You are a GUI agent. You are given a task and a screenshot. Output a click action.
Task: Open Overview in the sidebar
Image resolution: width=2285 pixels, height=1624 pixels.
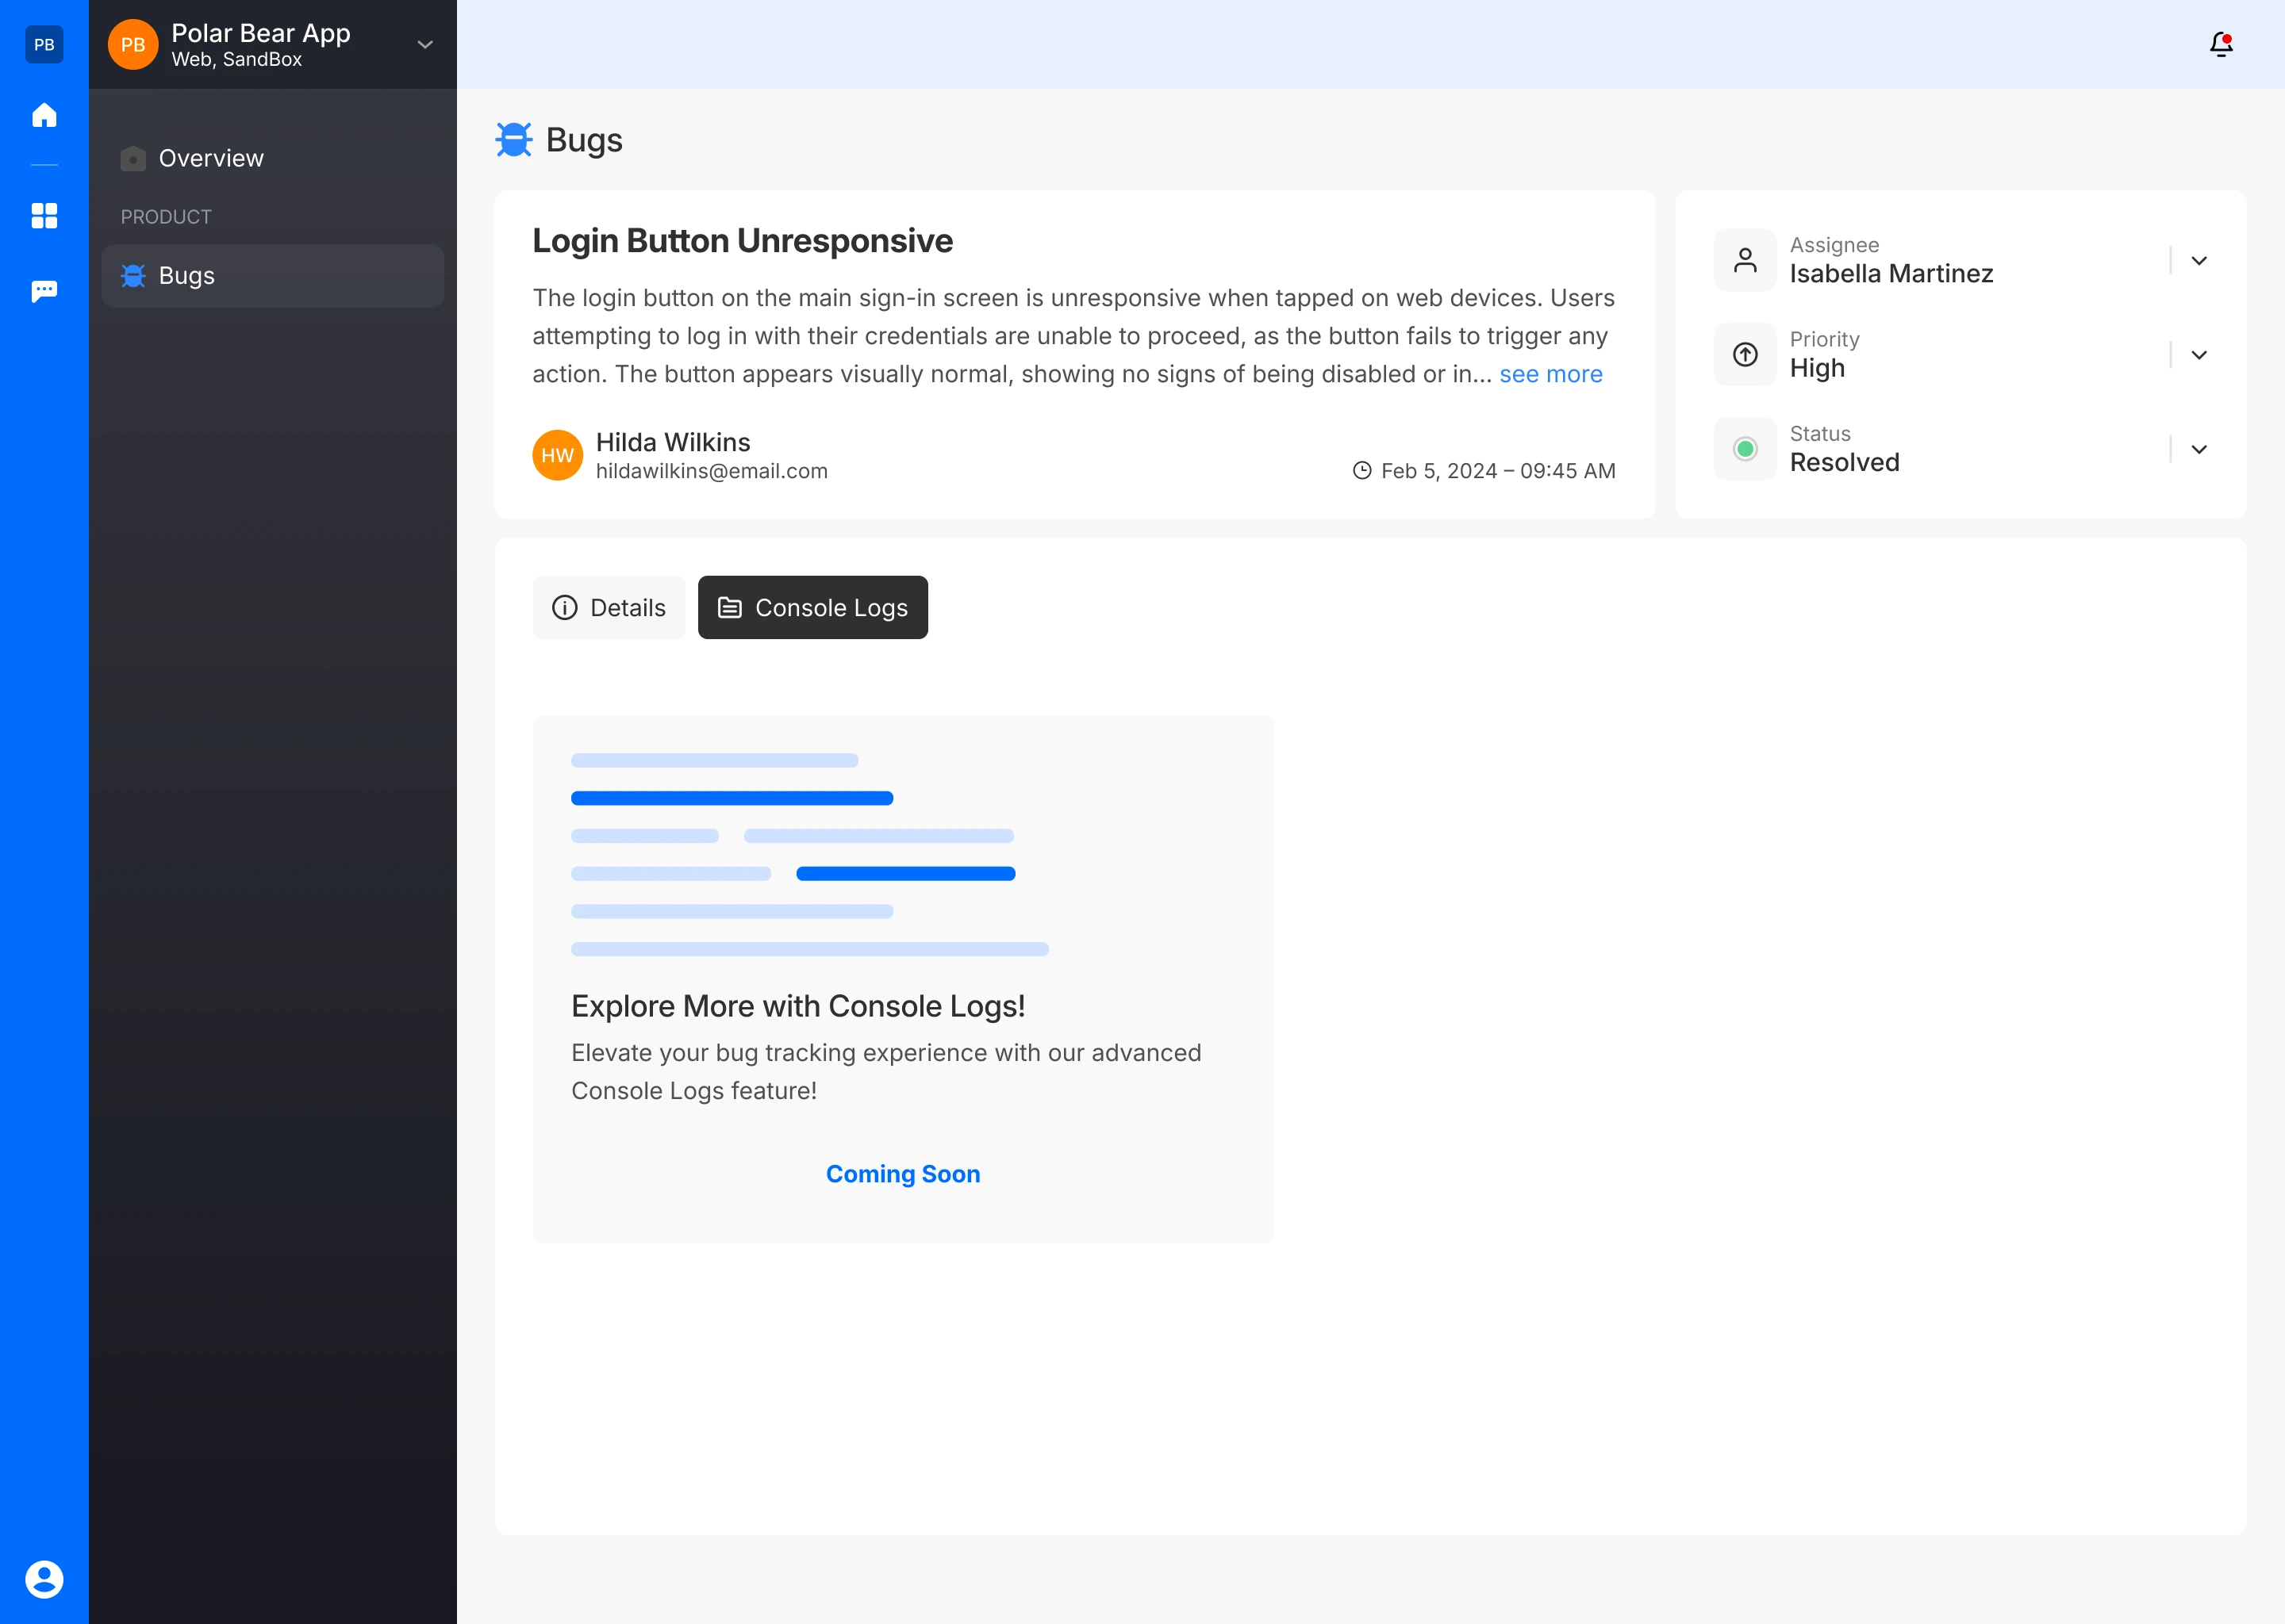point(211,158)
